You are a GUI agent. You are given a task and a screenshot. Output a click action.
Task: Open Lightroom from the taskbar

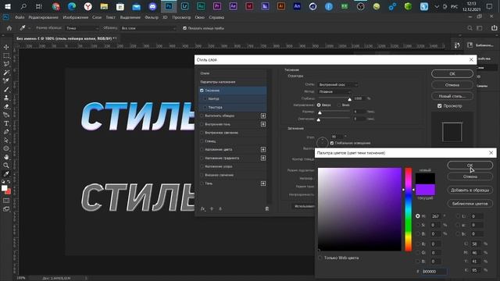(184, 6)
